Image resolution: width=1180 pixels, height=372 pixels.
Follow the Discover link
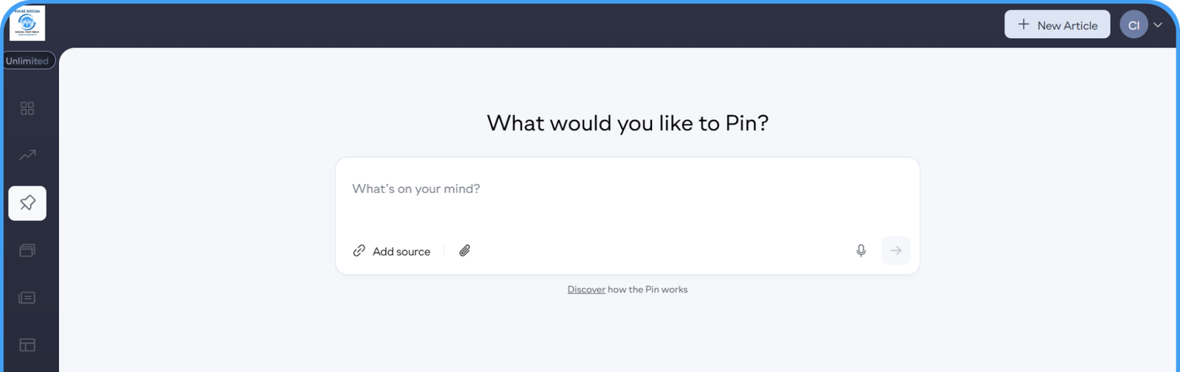pos(586,289)
